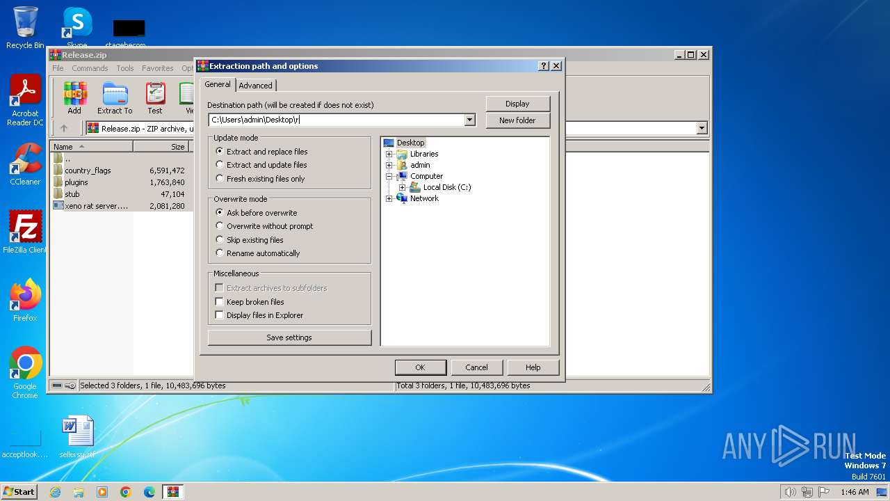Viewport: 890px width, 501px height.
Task: Select Extract and update files option
Action: point(261,165)
